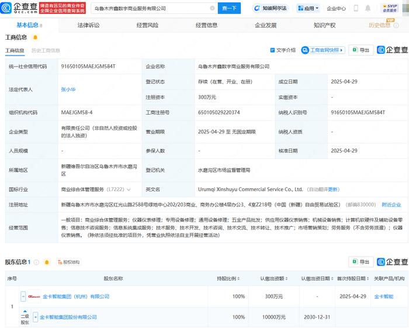The image size is (409, 328).
Task: Open 金卡智能 related product link
Action: 383,296
